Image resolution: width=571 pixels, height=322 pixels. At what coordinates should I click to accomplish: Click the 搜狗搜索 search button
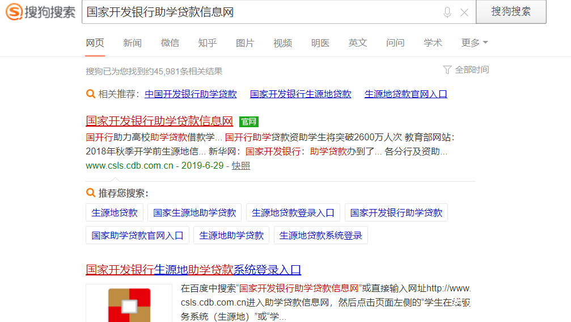(511, 12)
